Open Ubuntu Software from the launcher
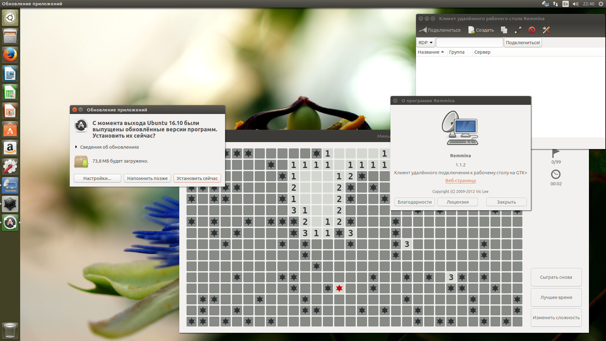This screenshot has width=606, height=341. click(x=10, y=129)
